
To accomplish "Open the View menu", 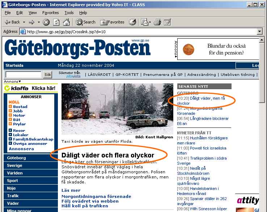I will (x=33, y=13).
